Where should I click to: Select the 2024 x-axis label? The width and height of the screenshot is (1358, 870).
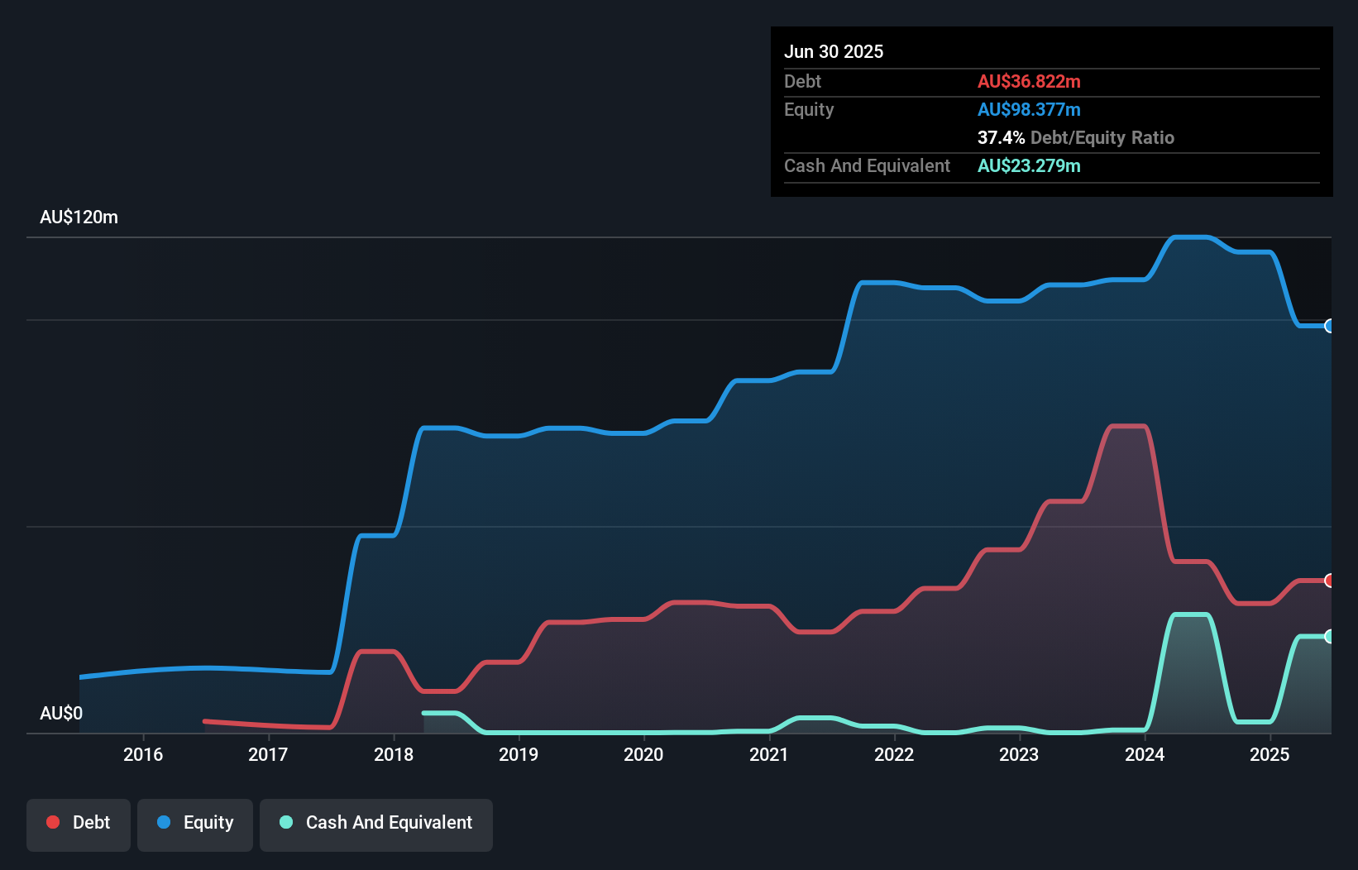click(x=1145, y=754)
